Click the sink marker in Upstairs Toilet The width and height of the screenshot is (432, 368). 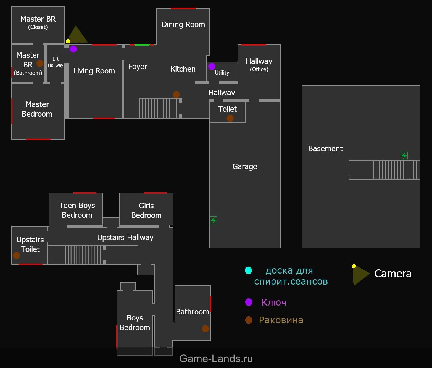[x=16, y=255]
